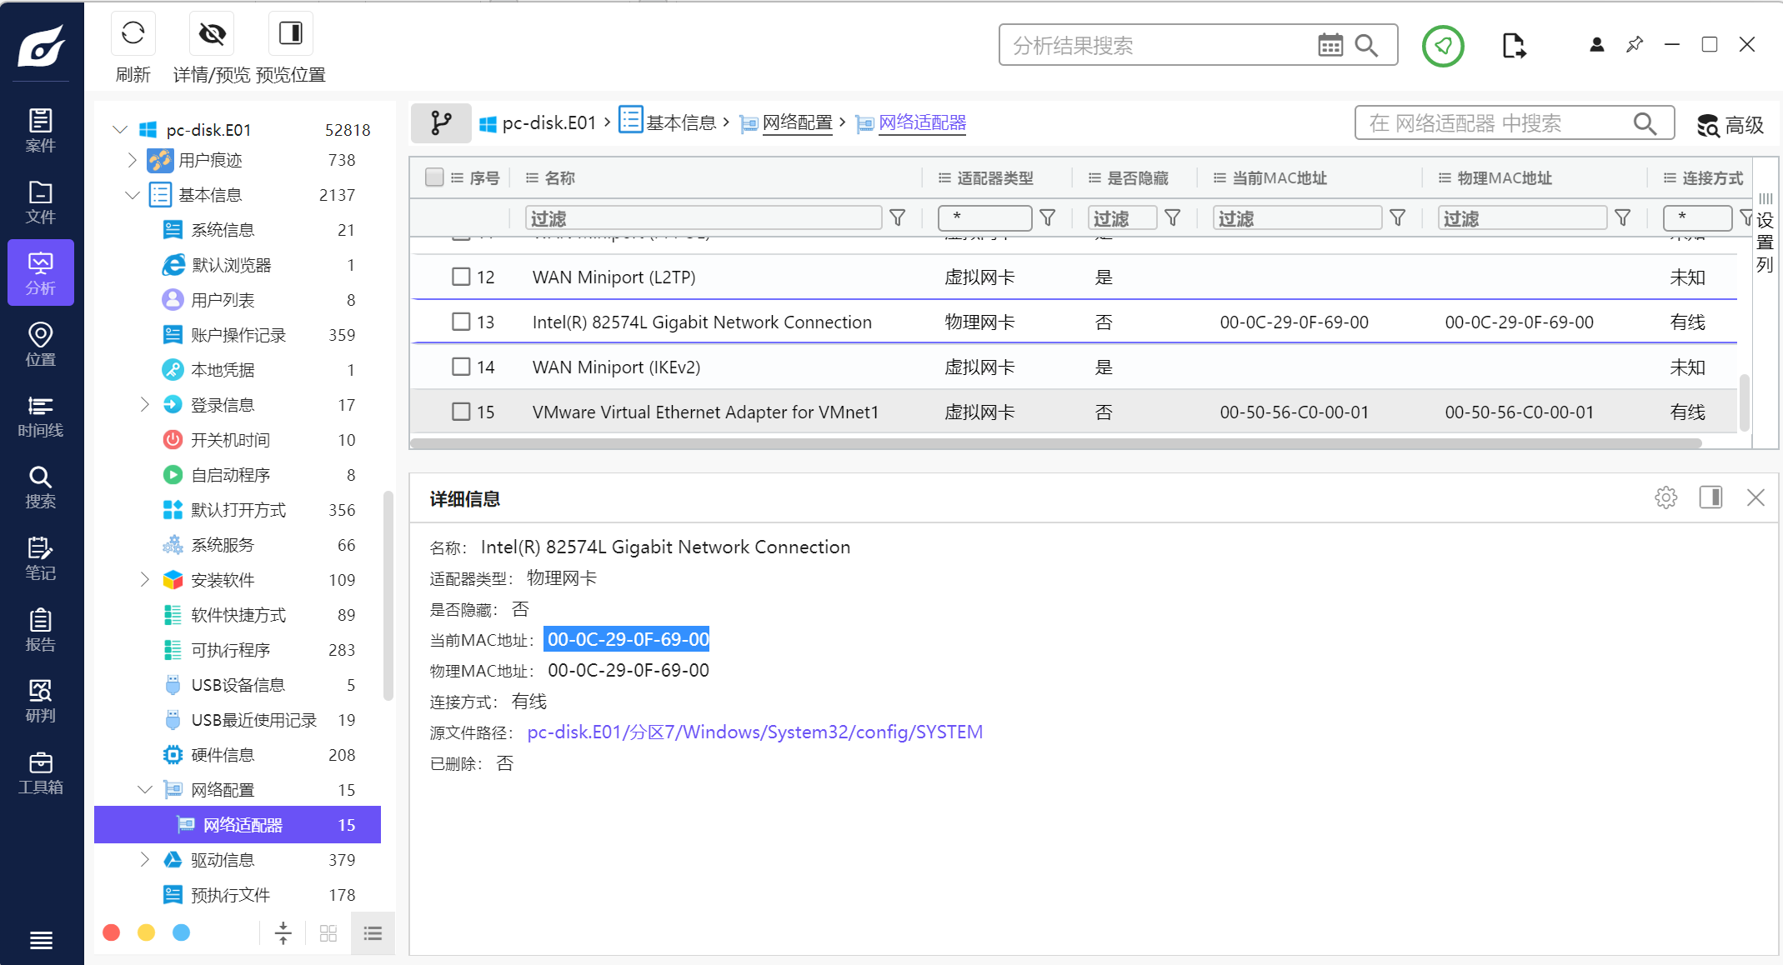This screenshot has width=1783, height=965.
Task: Check row 15 VMware VMnet1 adapter
Action: point(461,412)
